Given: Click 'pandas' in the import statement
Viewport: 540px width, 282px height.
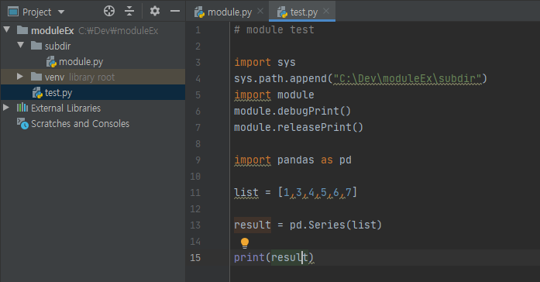Looking at the screenshot, I should point(296,160).
